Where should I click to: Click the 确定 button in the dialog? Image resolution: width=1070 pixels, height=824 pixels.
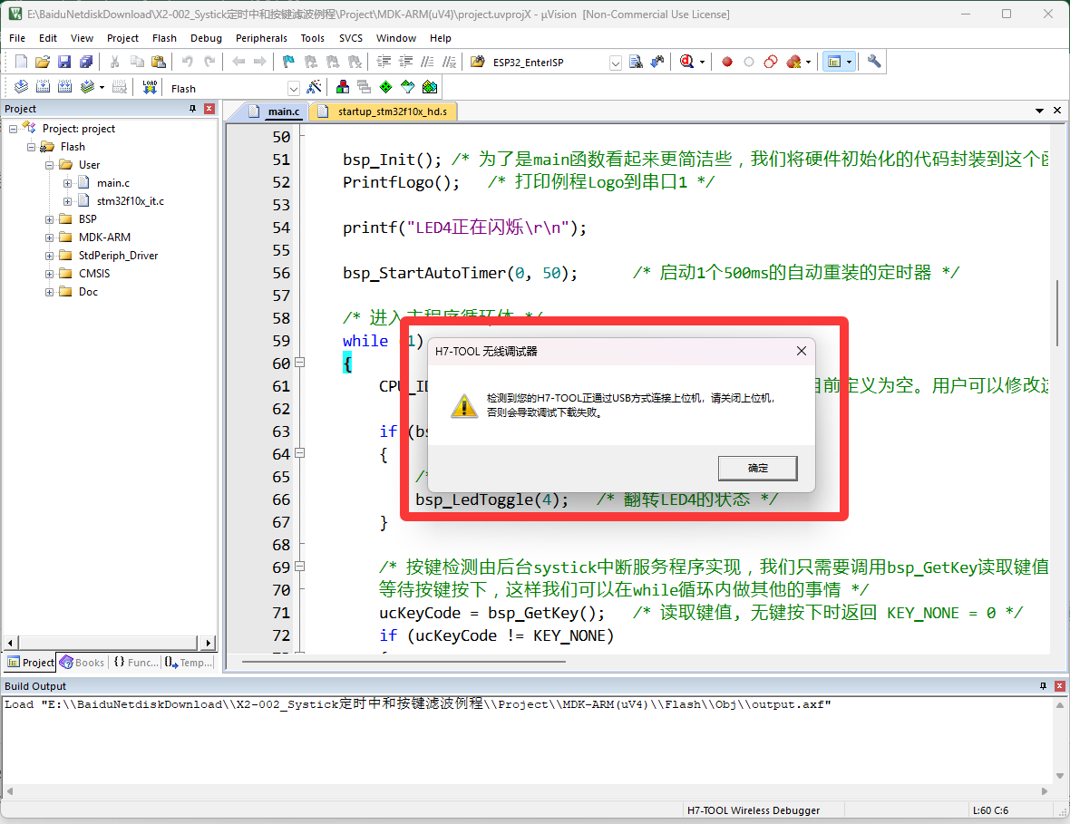(757, 468)
